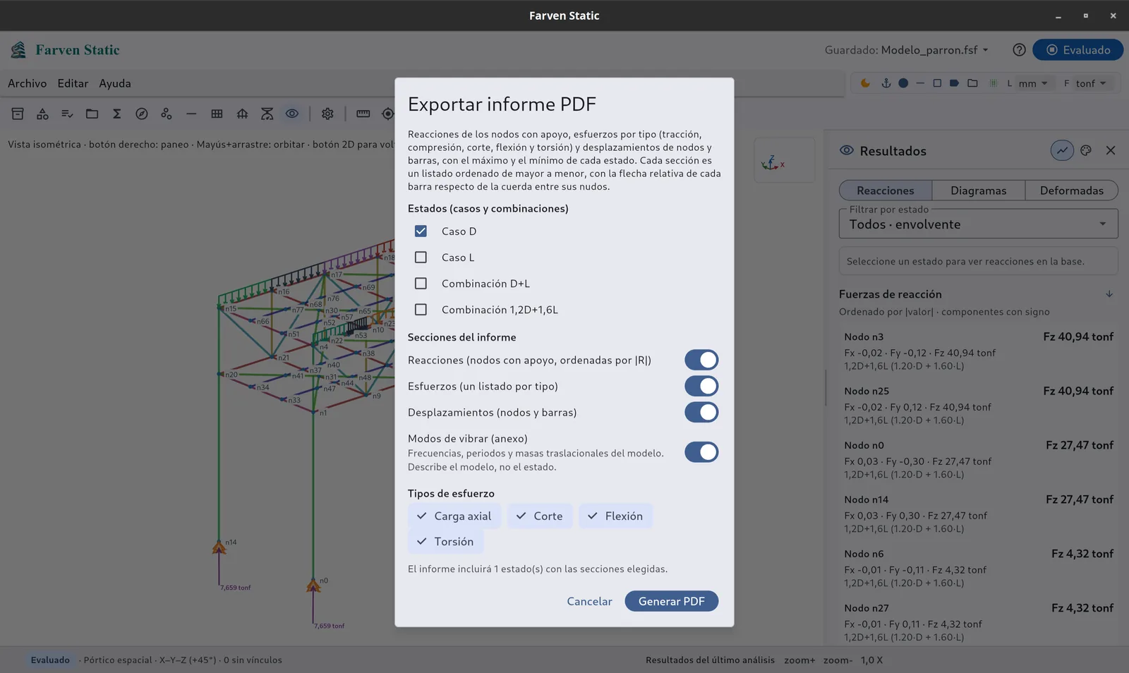Open the mm length unit dropdown

[1033, 83]
